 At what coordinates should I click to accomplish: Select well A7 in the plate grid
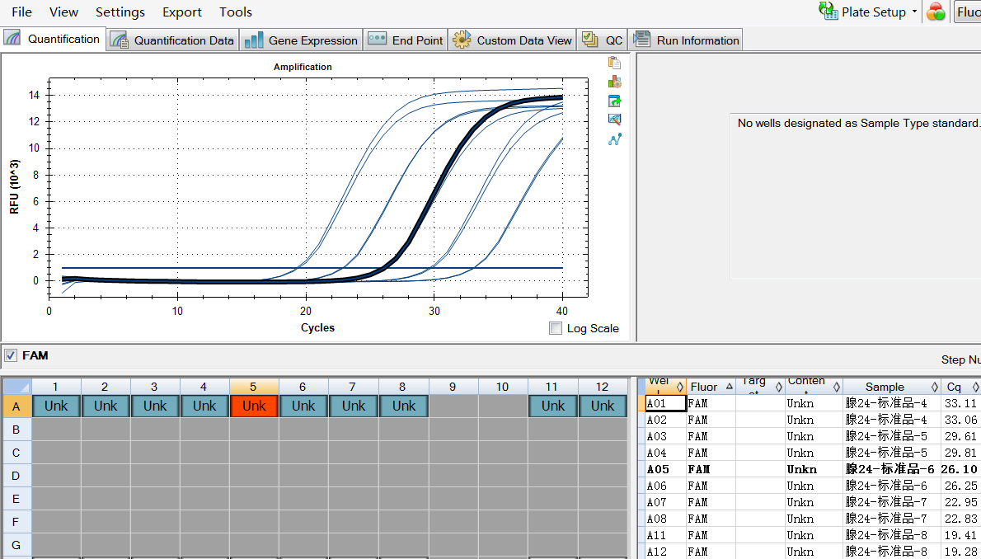pyautogui.click(x=354, y=406)
